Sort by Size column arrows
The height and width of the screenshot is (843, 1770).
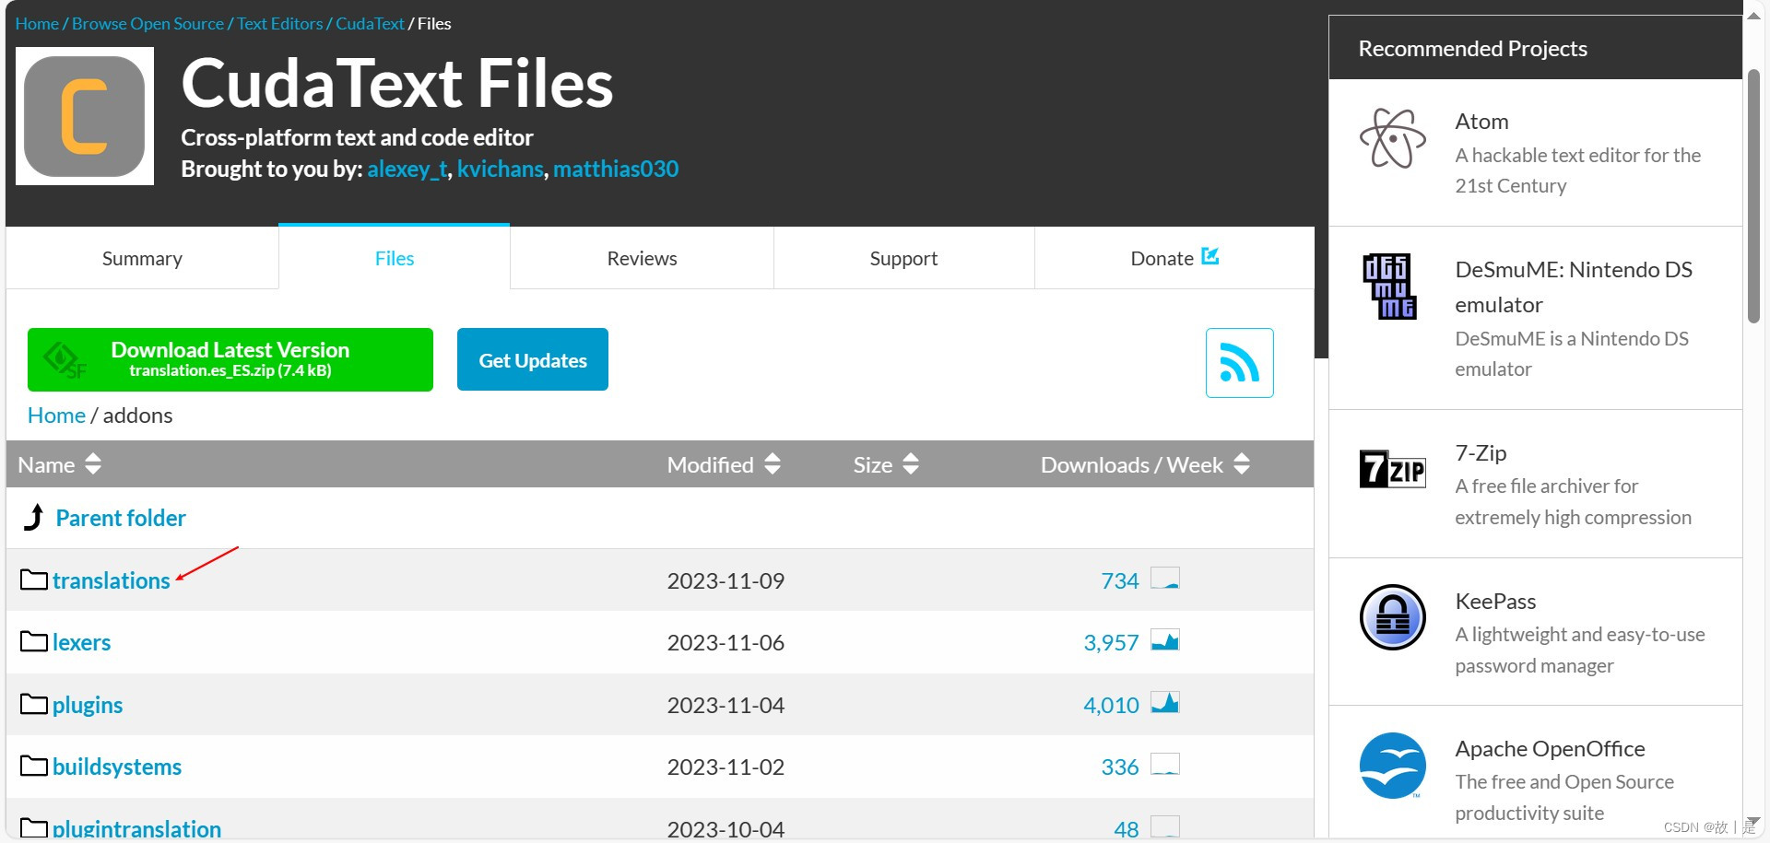pyautogui.click(x=911, y=463)
